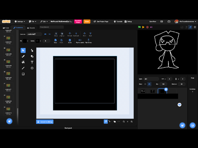Viewport: 198px width, 148px height.
Task: Switch to the Code tab
Action: [x=6, y=28]
